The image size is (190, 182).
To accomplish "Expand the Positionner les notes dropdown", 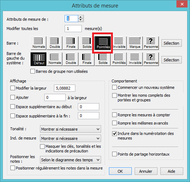I will click(70, 160).
